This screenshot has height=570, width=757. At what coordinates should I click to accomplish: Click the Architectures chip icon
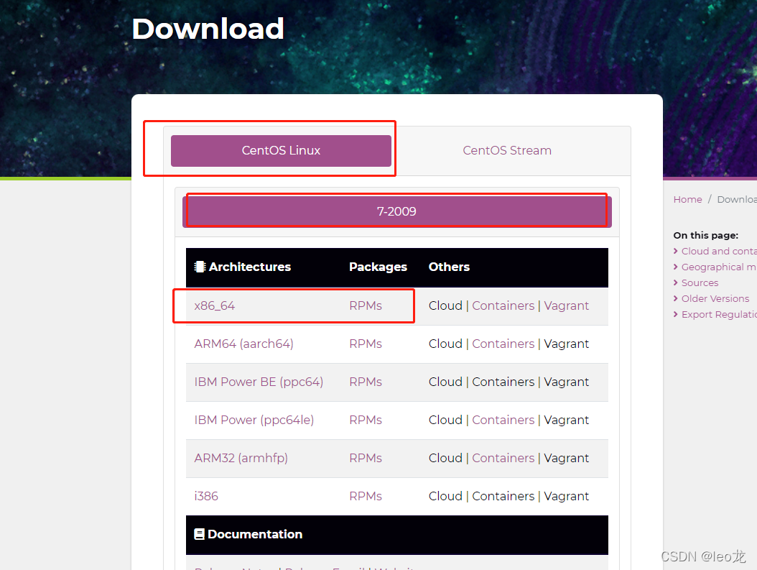[200, 267]
